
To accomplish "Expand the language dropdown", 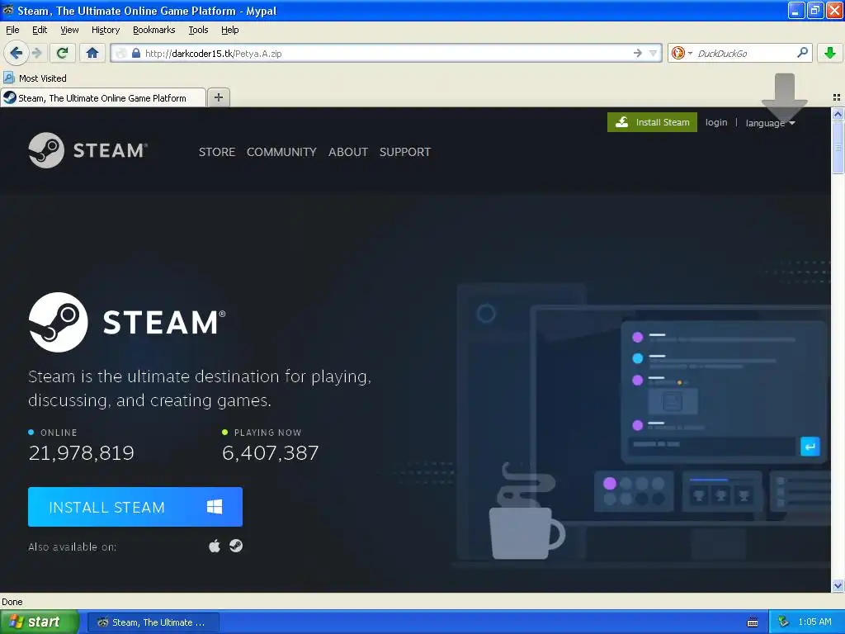I will pos(770,123).
